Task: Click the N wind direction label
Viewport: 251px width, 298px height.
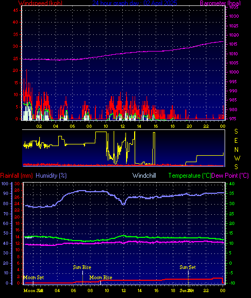Action: tap(236, 150)
